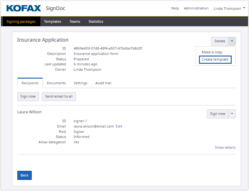Open the Settings tab
Viewport: 249px width, 191px height.
coord(81,83)
